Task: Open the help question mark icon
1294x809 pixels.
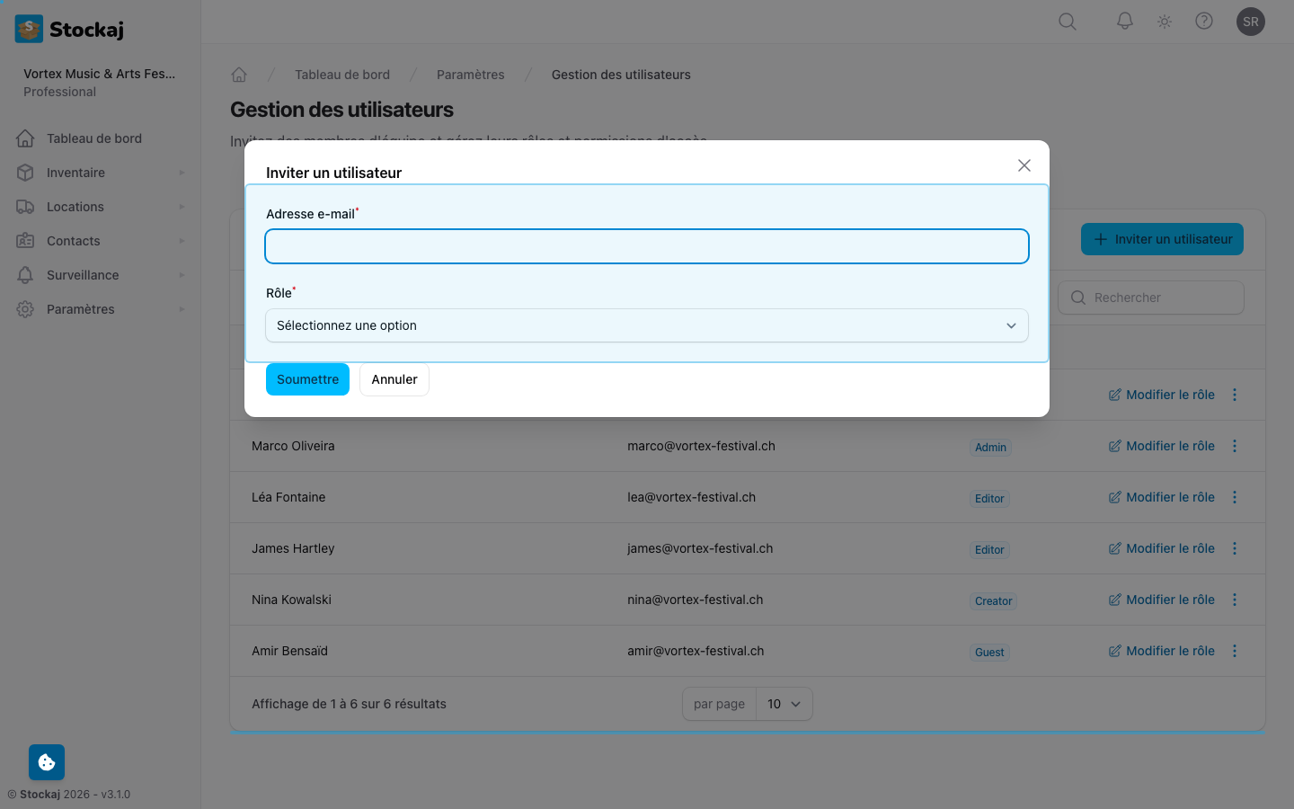Action: coord(1204,21)
